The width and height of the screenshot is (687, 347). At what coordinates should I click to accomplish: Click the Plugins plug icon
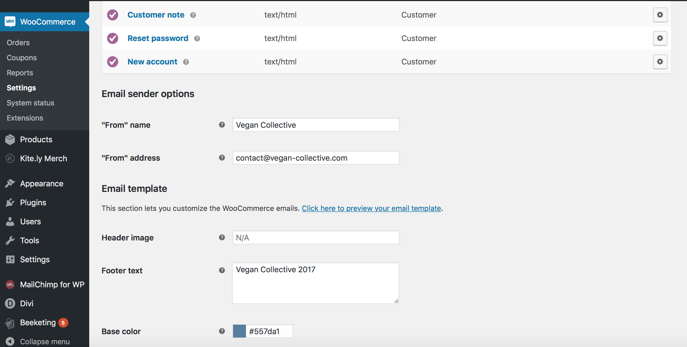10,203
